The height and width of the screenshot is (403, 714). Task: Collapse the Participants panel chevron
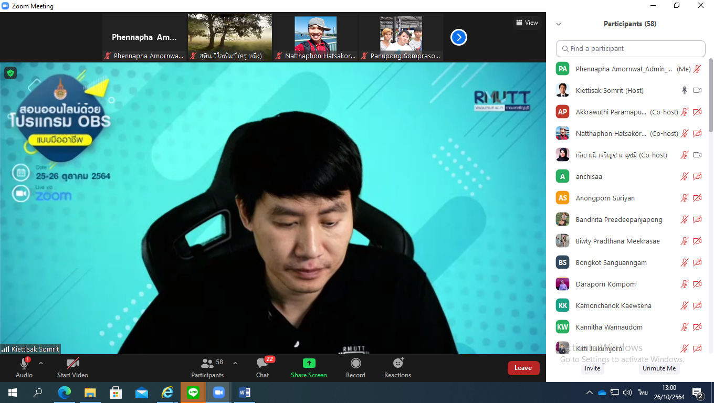coord(559,24)
